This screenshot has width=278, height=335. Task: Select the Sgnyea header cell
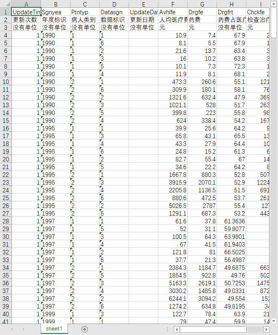click(56, 12)
